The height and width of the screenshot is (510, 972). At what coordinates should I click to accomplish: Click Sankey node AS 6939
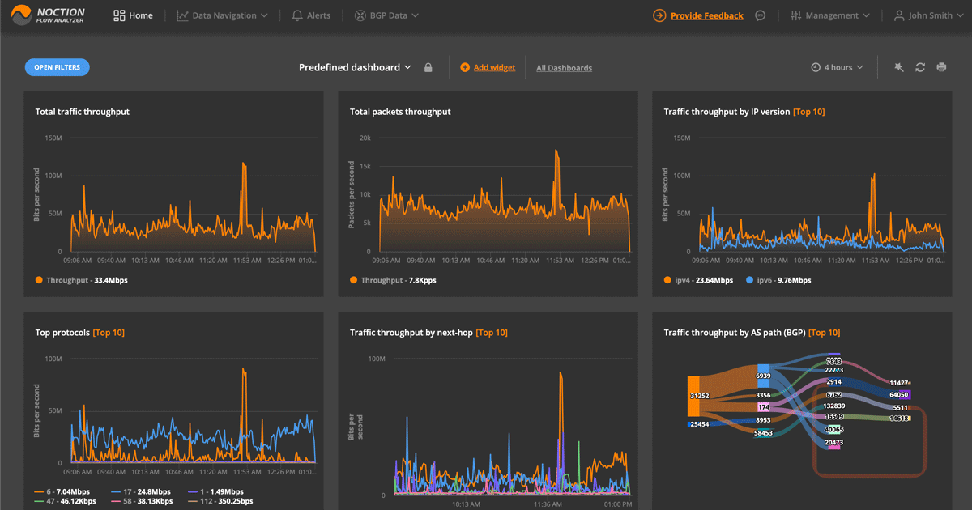pos(763,376)
